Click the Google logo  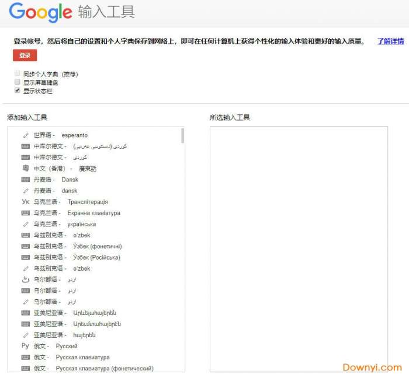(41, 12)
